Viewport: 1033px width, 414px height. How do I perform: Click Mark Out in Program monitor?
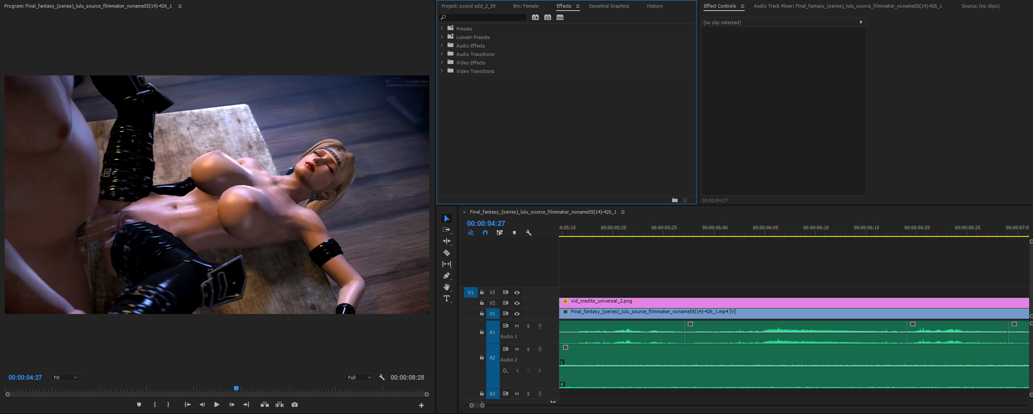coord(169,405)
